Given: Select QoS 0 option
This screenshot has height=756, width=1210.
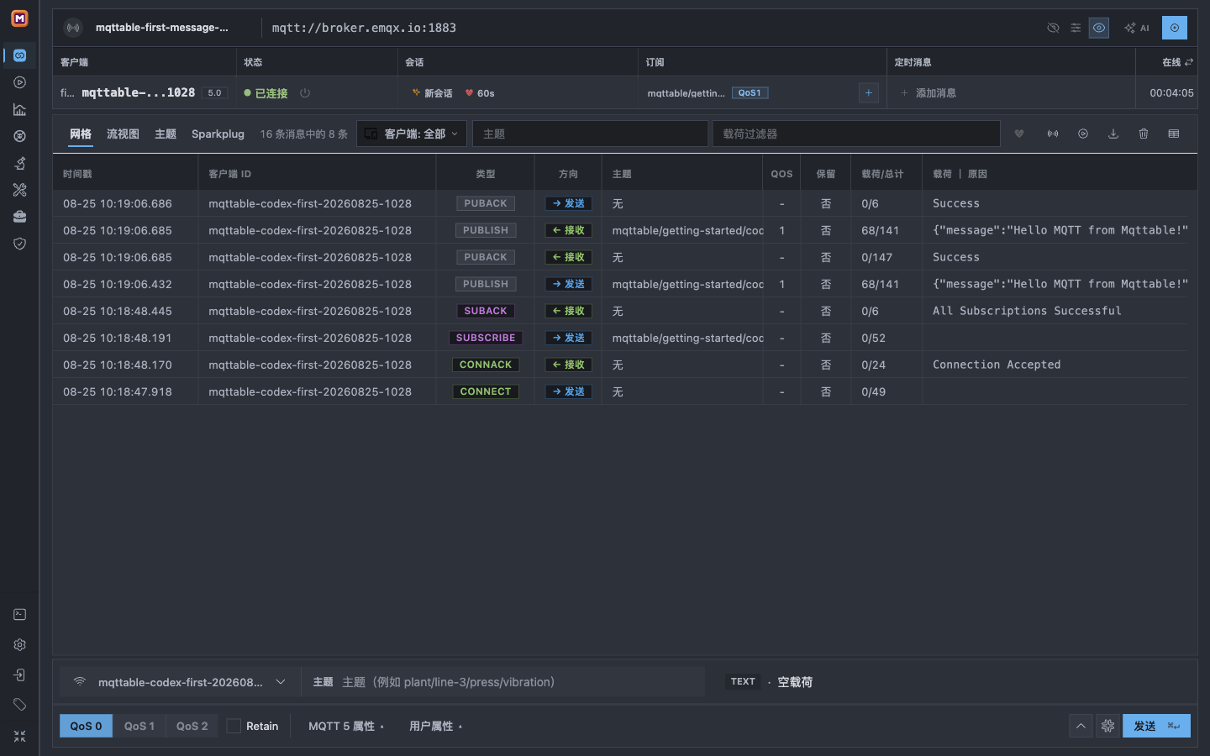Looking at the screenshot, I should point(86,726).
